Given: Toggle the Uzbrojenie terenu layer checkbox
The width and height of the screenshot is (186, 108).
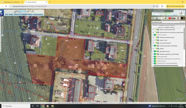Looking at the screenshot, I should click(155, 51).
